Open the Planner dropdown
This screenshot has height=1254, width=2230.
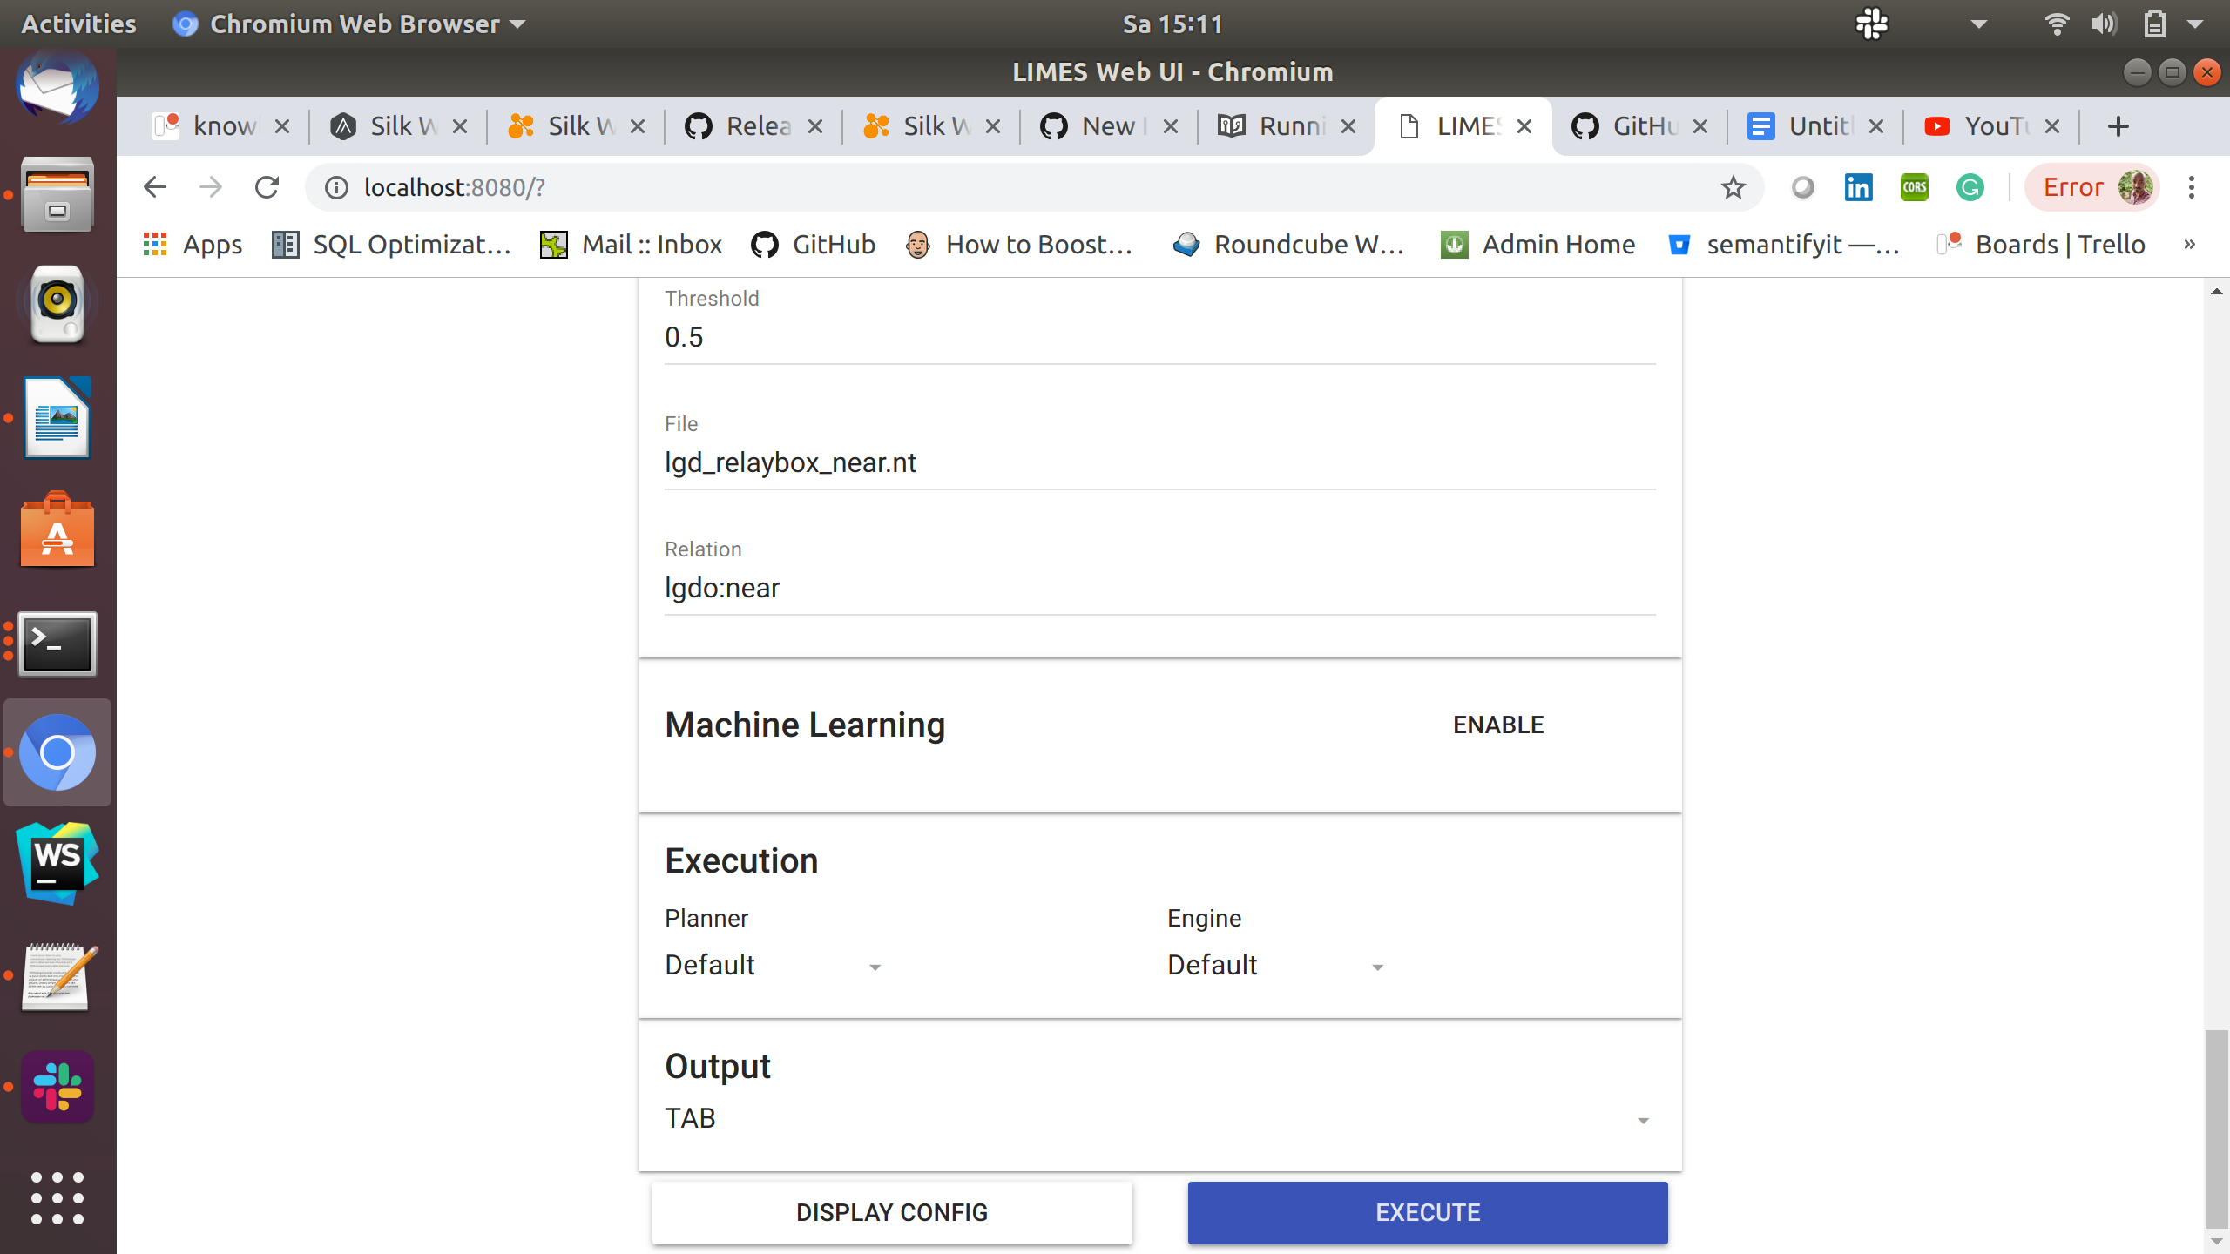[x=774, y=965]
